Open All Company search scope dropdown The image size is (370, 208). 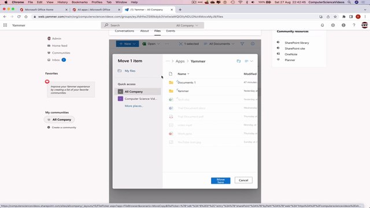[187, 25]
